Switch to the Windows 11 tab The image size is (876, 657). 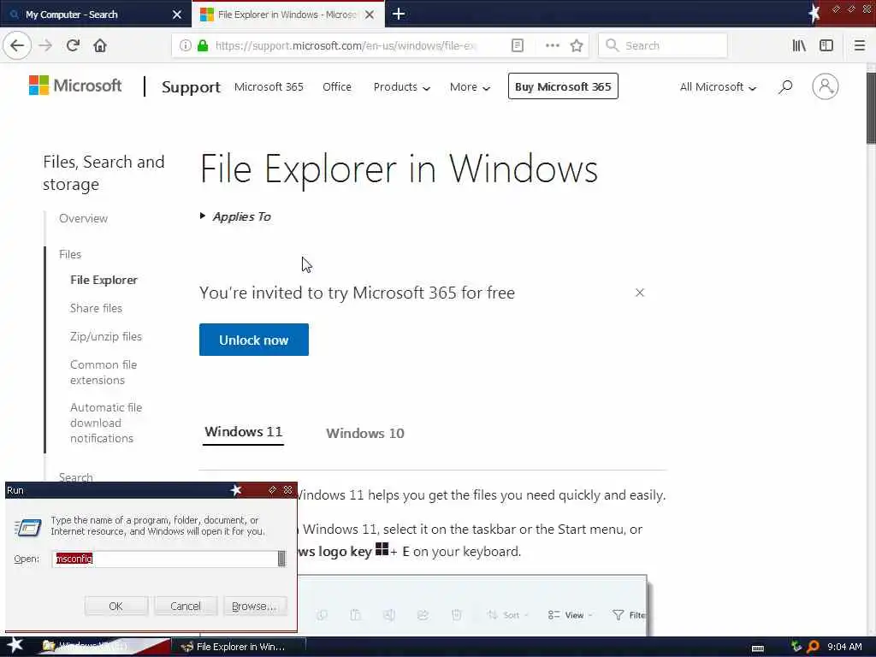coord(243,432)
